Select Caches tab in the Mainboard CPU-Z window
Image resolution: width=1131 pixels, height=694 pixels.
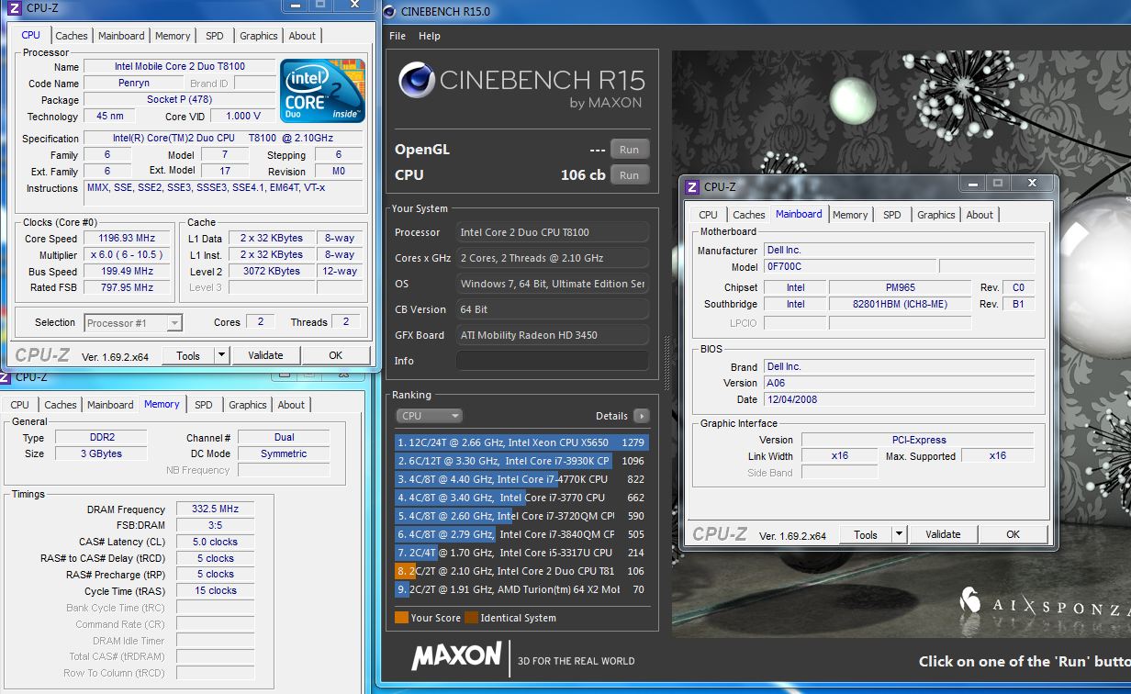749,215
